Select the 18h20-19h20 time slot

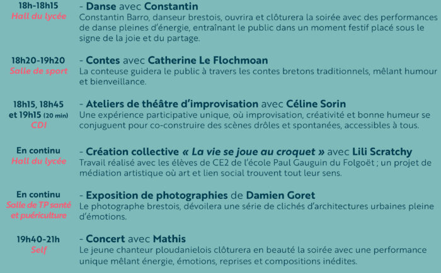39,60
